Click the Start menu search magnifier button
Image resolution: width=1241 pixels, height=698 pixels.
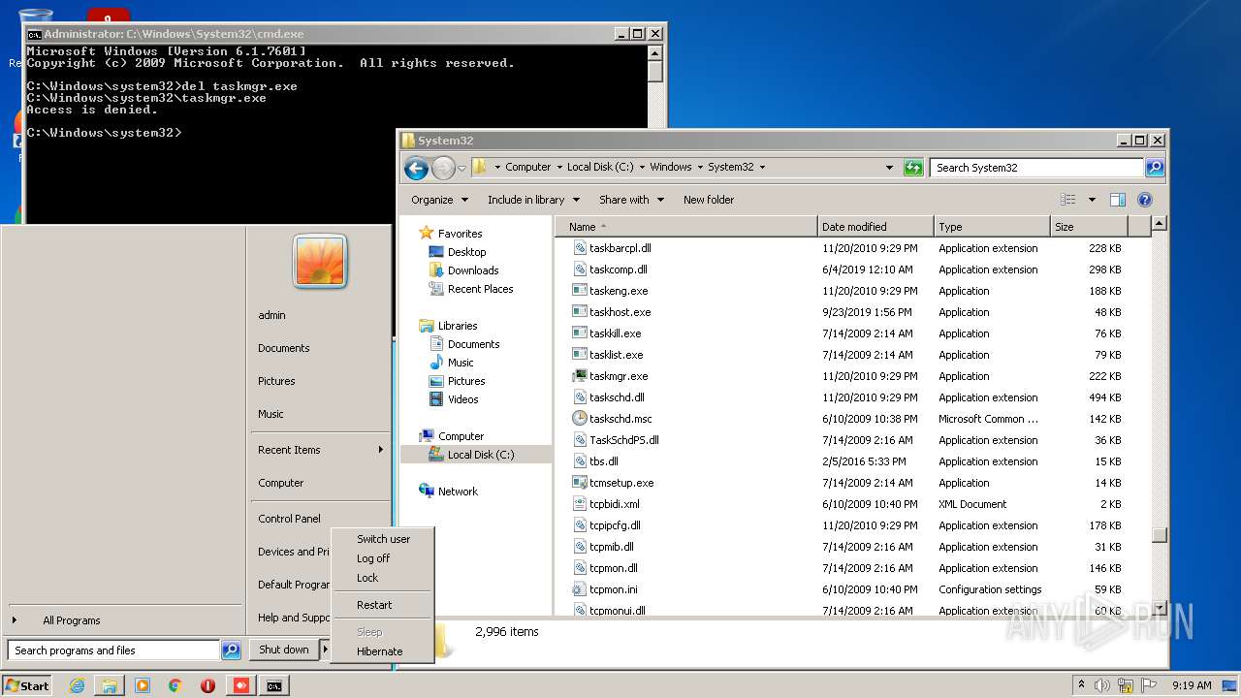231,650
